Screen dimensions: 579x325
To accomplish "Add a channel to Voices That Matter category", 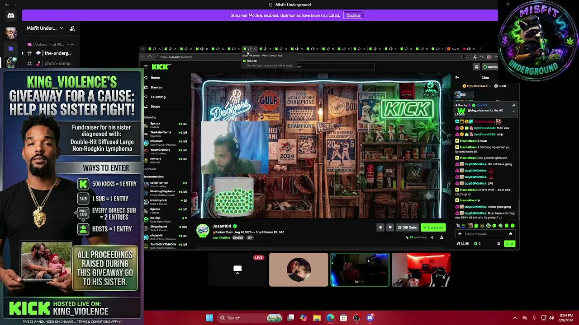I will click(x=71, y=45).
